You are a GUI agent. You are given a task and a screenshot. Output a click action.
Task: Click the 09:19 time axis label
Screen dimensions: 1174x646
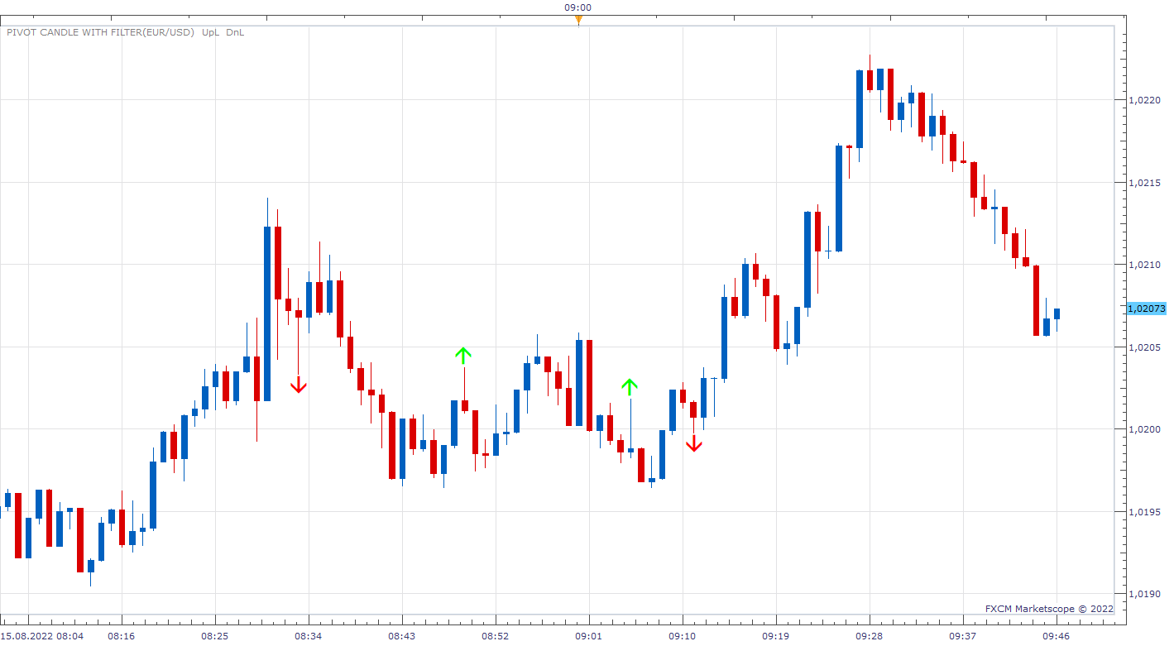tap(776, 636)
